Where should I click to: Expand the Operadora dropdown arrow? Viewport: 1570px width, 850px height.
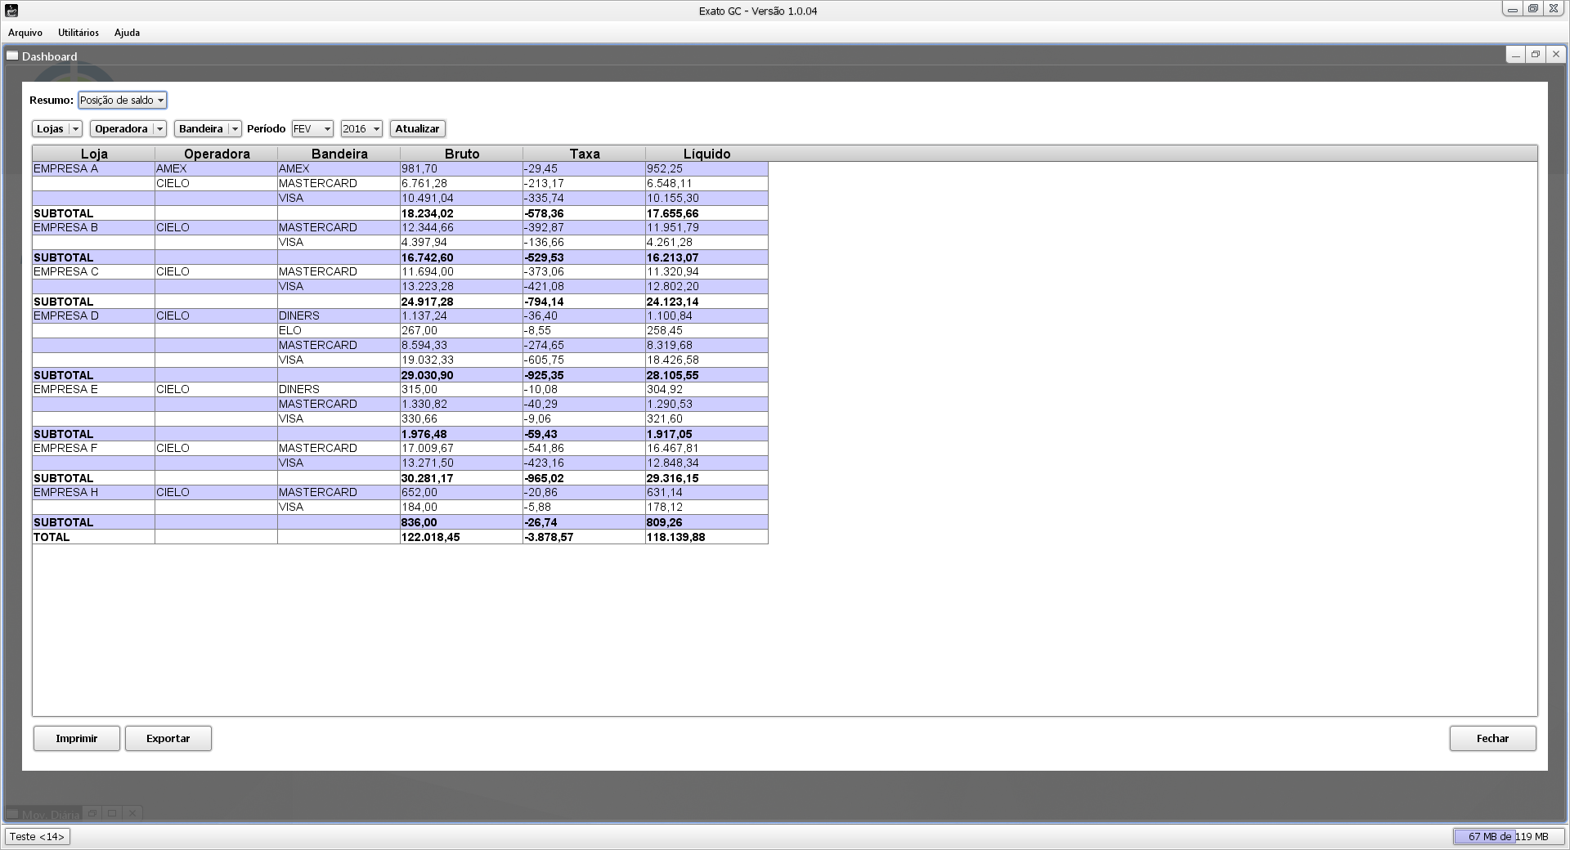160,128
